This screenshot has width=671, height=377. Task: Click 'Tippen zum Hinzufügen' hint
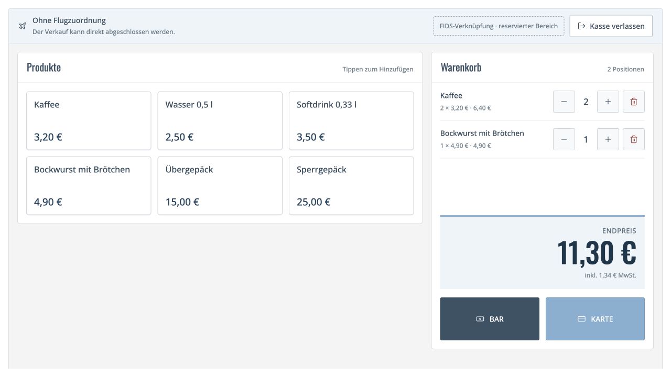(378, 69)
